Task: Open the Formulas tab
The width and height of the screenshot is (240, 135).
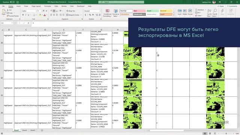Action: click(48, 6)
